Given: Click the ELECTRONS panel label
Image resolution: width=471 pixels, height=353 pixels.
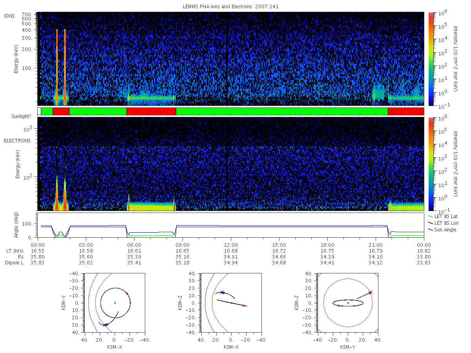Looking at the screenshot, I should pos(17,140).
